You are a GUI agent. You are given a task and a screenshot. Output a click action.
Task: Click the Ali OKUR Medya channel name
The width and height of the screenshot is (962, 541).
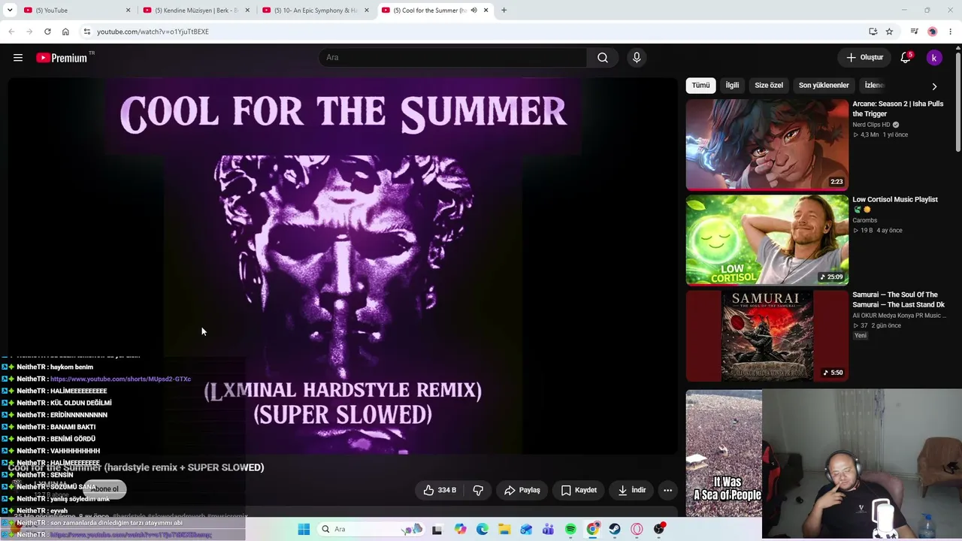[898, 316]
